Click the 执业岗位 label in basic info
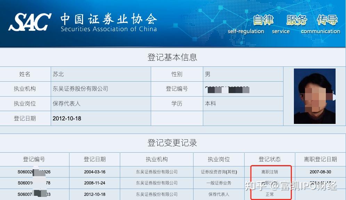The height and width of the screenshot is (200, 346). [x=25, y=103]
